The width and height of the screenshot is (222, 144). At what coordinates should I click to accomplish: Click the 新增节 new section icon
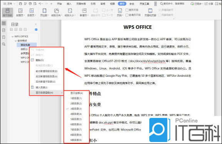[84, 11]
